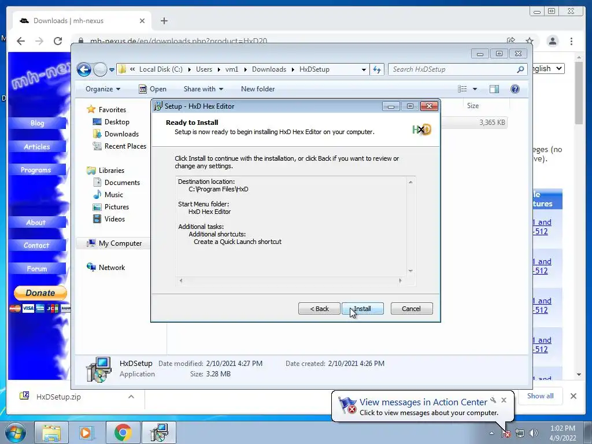This screenshot has width=592, height=444.
Task: Close the Downloads | mh-nexus tab
Action: coord(142,21)
